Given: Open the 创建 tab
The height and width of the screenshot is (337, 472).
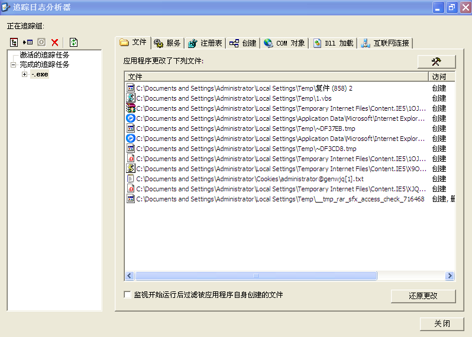Looking at the screenshot, I should coord(243,43).
